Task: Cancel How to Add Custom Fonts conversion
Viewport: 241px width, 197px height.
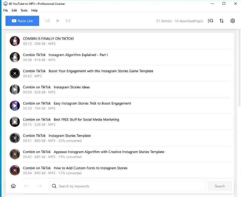Action: pyautogui.click(x=15, y=170)
